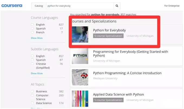Open the Python for Everybody title link
The height and width of the screenshot is (109, 184).
[x=109, y=30]
